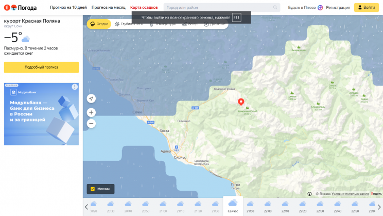Select the 22:30 timeline slot
Screen dimensions: 383x216
[x=320, y=207]
